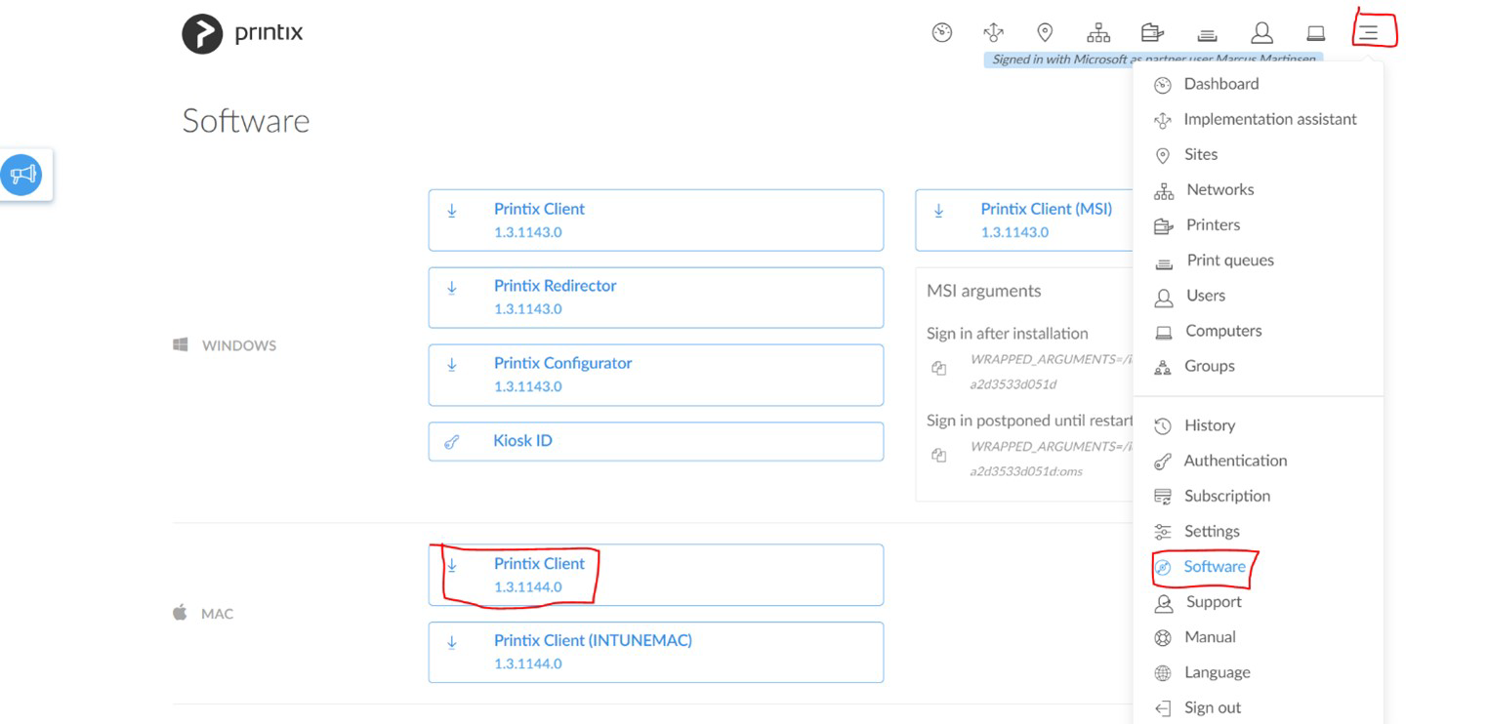Open Settings from the navigation menu
The image size is (1488, 724).
point(1211,531)
